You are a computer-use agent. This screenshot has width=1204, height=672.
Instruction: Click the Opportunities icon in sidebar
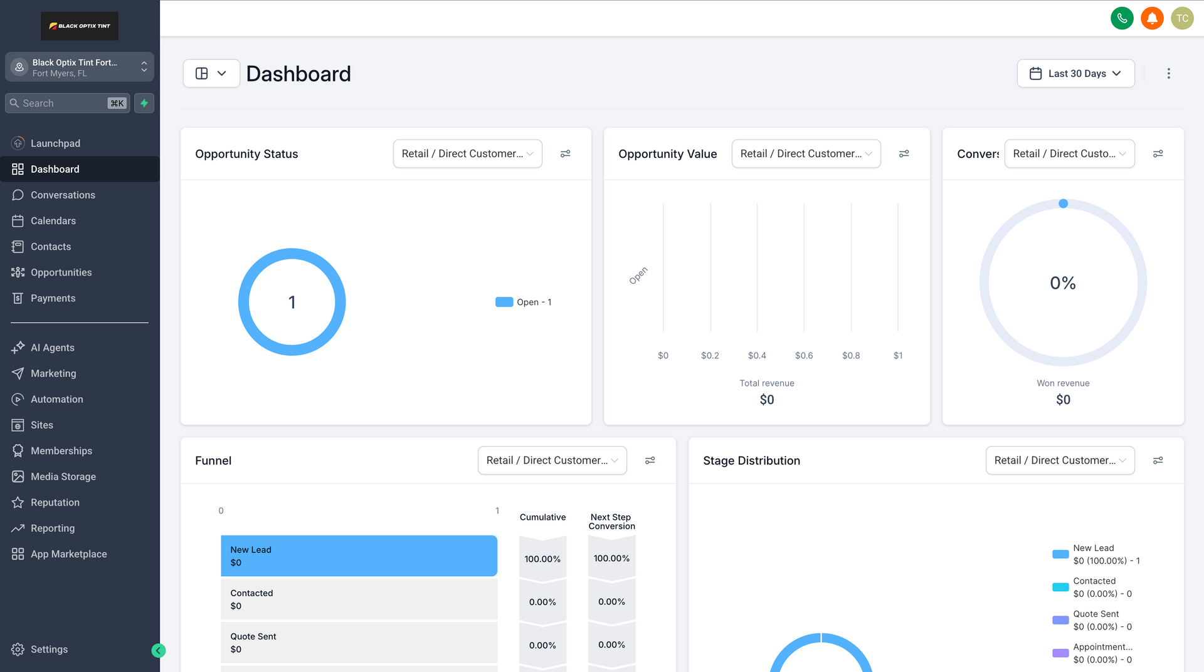pyautogui.click(x=18, y=272)
